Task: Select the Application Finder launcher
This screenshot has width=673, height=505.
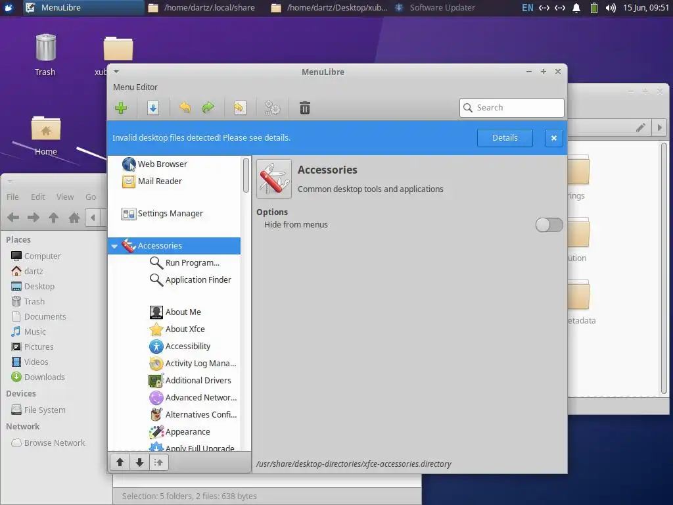Action: click(x=174, y=279)
